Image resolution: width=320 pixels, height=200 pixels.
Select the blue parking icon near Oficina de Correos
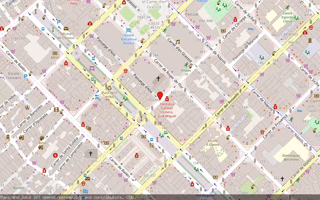tap(59, 22)
